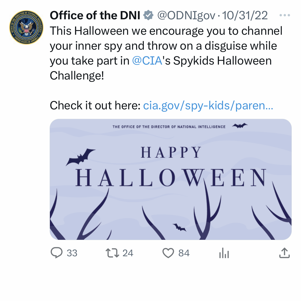Open the reply speech bubble icon
This screenshot has width=301, height=301.
[56, 253]
